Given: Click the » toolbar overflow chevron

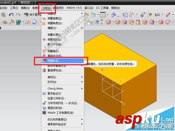Looking at the screenshot, I should tap(101, 20).
